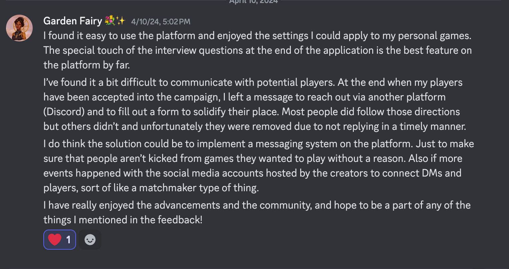The width and height of the screenshot is (509, 269).
Task: Click the paragraph starting "I have really enjoyed"
Action: (x=257, y=212)
